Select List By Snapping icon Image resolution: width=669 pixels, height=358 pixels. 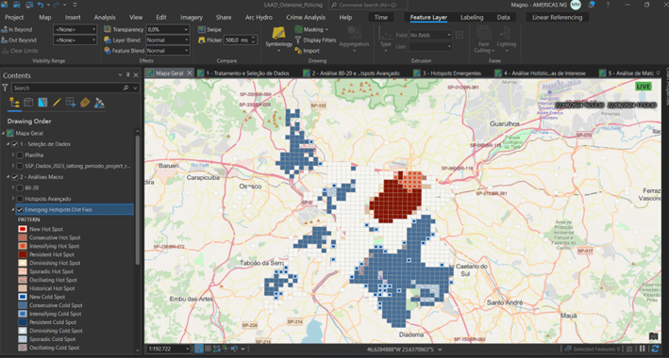(x=71, y=103)
